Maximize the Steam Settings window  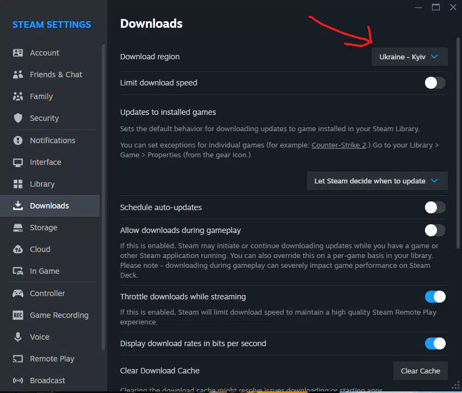click(x=436, y=7)
